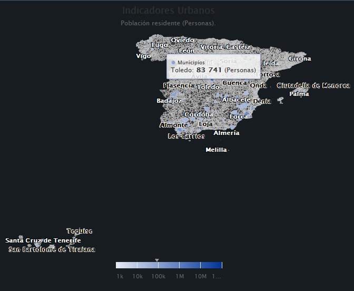Screen dimensions: 354x291
Task: Click the 10k axis tick label
Action: click(x=137, y=276)
